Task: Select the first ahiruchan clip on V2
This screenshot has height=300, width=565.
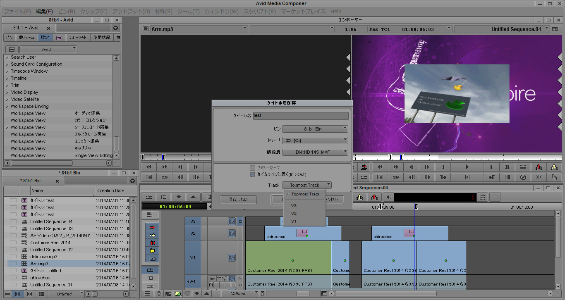Action: tap(302, 233)
